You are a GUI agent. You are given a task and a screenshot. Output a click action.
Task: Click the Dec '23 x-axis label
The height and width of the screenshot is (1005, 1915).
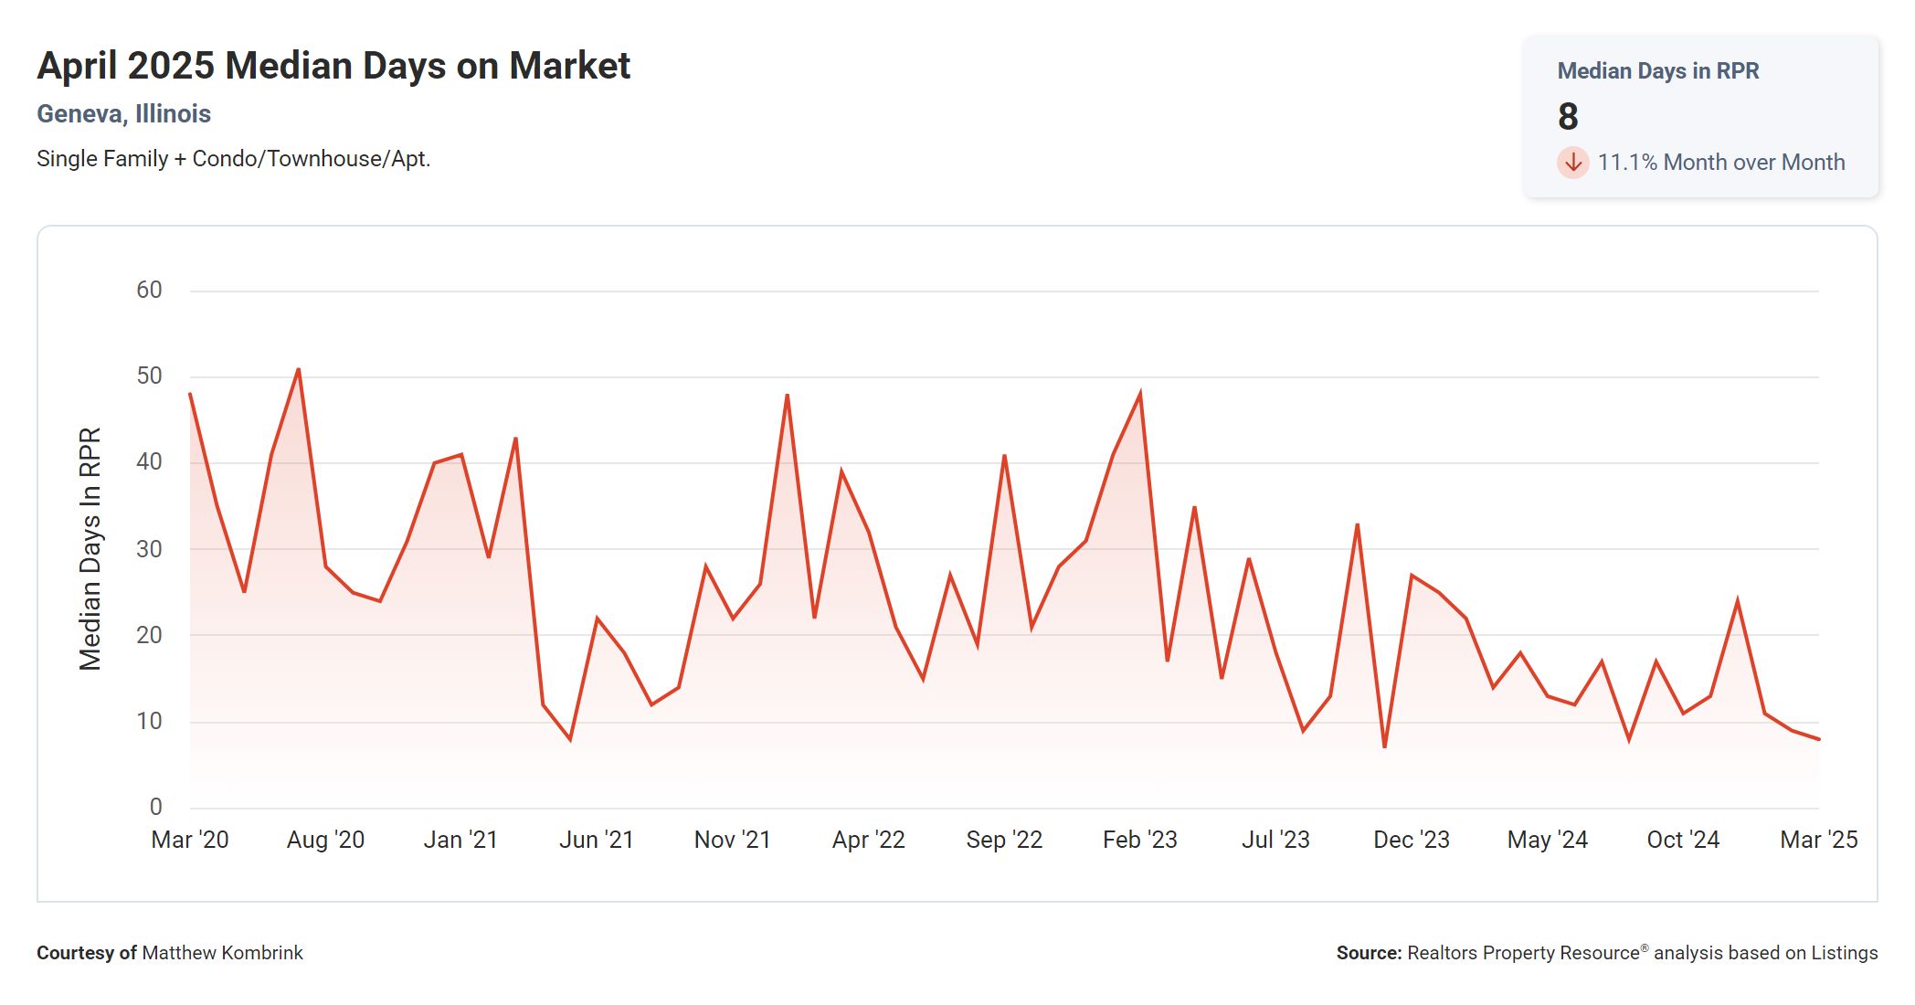click(x=1411, y=840)
